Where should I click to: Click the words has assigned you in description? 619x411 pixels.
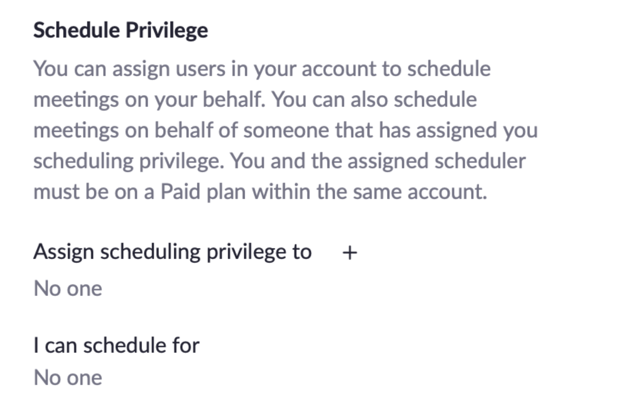(x=458, y=130)
